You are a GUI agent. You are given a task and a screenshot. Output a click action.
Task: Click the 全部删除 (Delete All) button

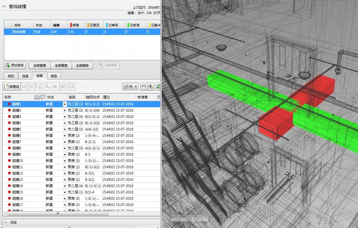click(x=82, y=65)
